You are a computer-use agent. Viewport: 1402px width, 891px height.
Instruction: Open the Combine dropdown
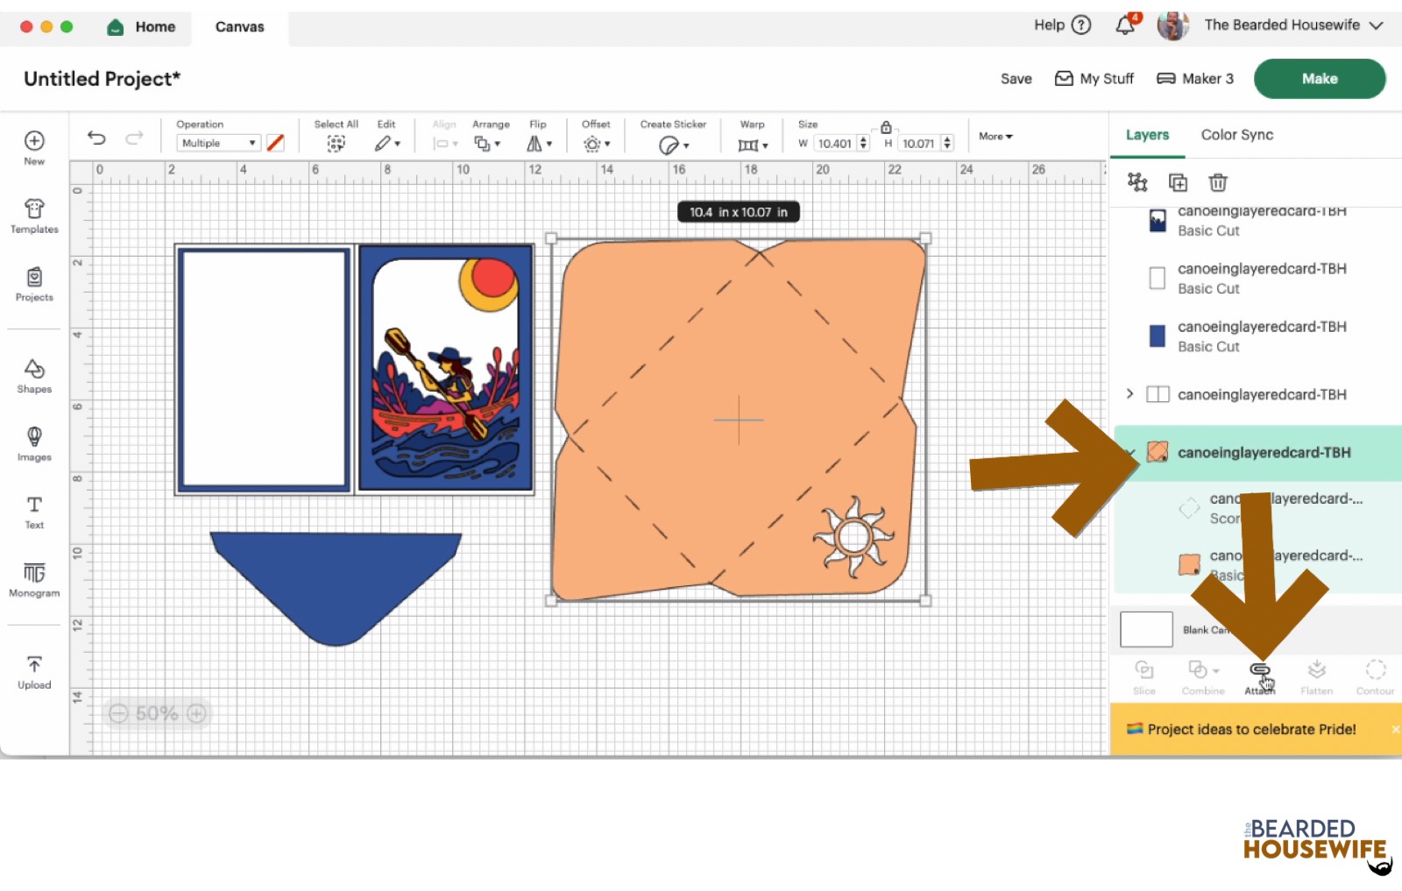(1203, 677)
